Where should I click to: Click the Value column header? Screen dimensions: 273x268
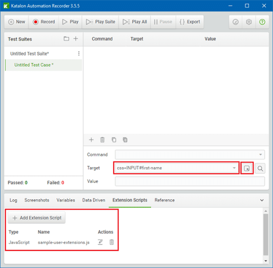click(210, 39)
